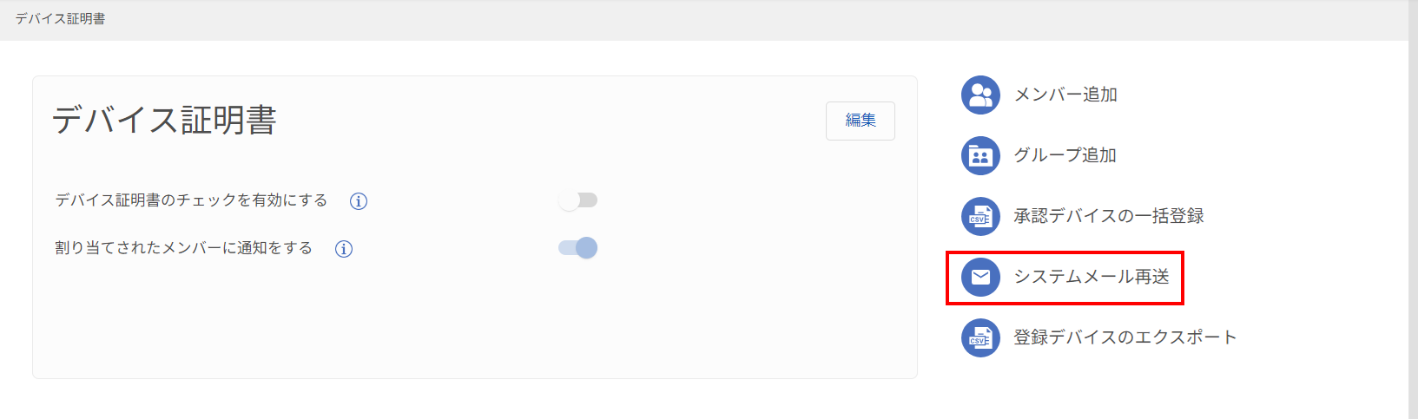
Task: Choose 登録デバイスのエクスポート text link
Action: point(1125,337)
